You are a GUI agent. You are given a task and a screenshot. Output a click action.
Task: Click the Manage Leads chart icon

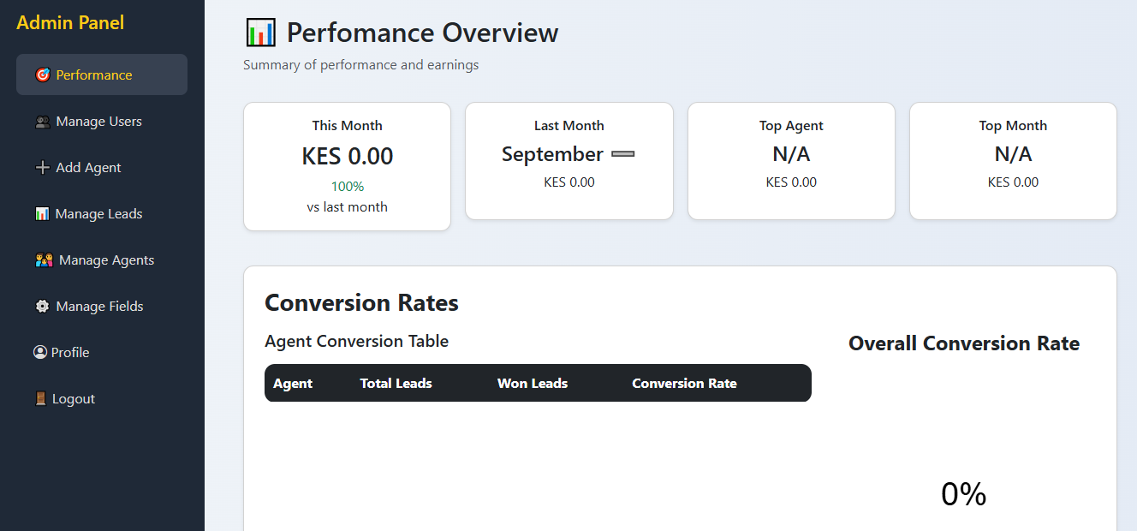tap(42, 214)
